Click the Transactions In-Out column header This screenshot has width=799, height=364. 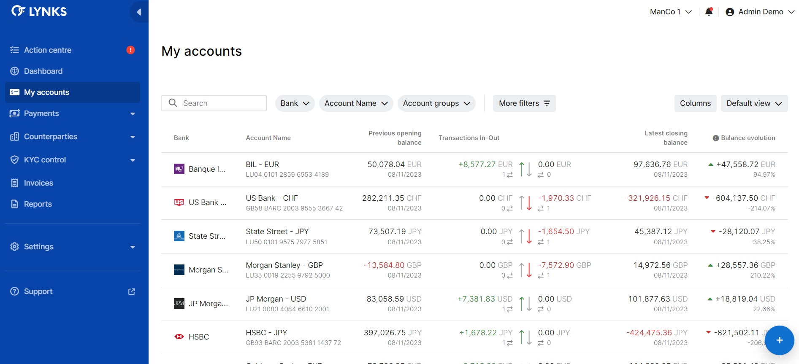tap(469, 138)
